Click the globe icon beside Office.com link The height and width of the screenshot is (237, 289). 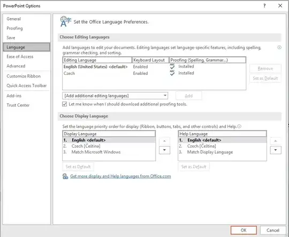pos(65,176)
